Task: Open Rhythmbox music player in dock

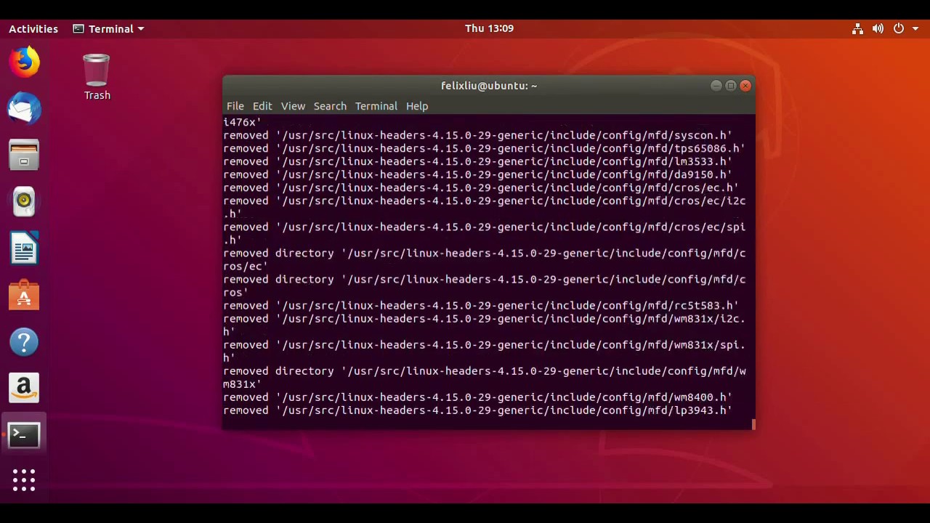Action: (24, 202)
